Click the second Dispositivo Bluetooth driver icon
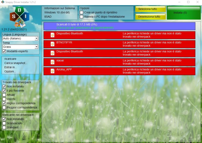The image size is (202, 143). tap(52, 53)
